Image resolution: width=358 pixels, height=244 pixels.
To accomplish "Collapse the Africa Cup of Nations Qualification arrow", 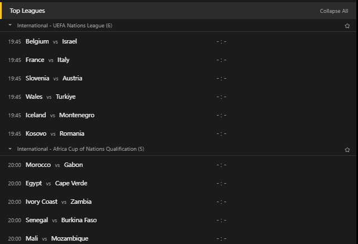I will click(x=10, y=149).
